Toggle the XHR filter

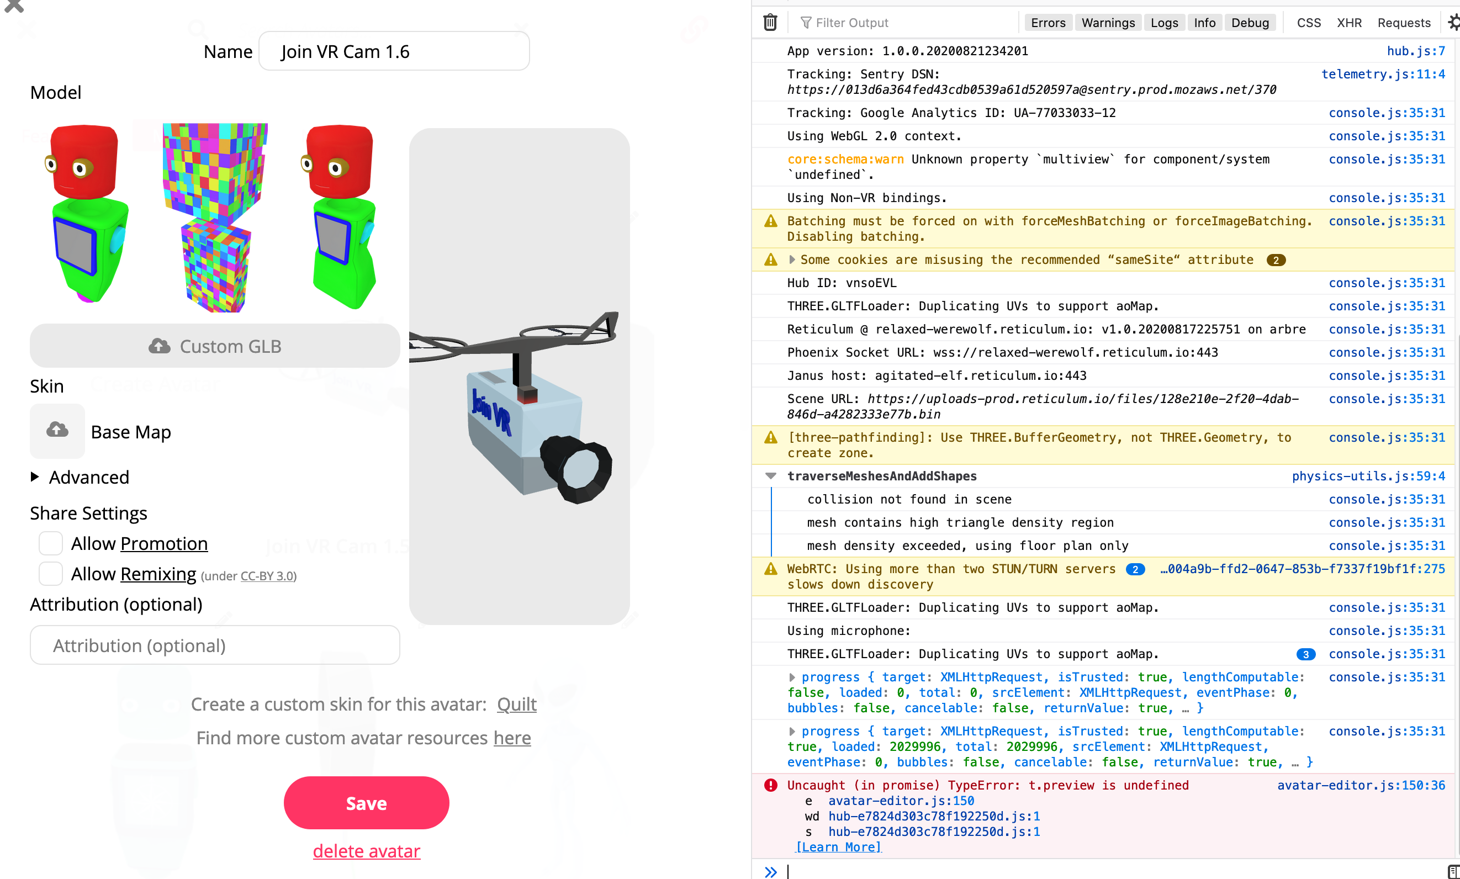[x=1348, y=23]
